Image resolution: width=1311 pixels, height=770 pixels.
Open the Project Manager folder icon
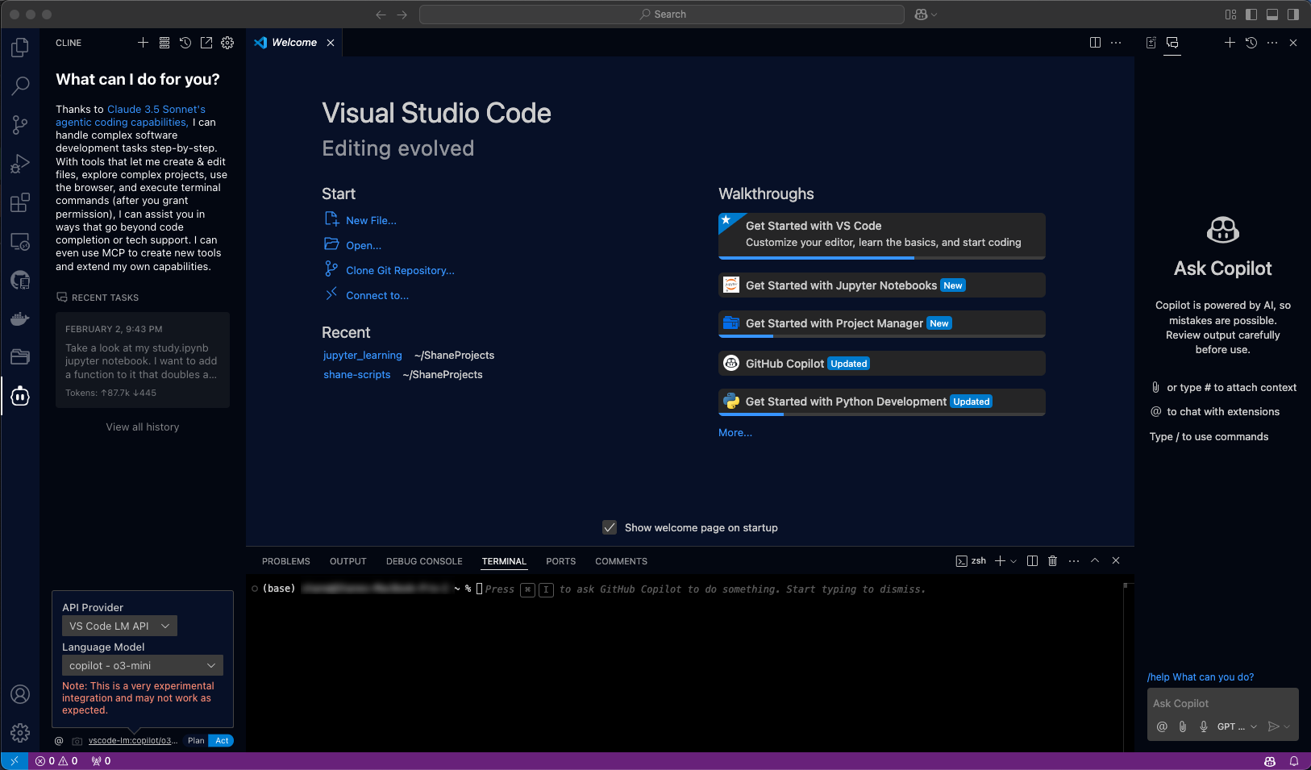point(20,356)
